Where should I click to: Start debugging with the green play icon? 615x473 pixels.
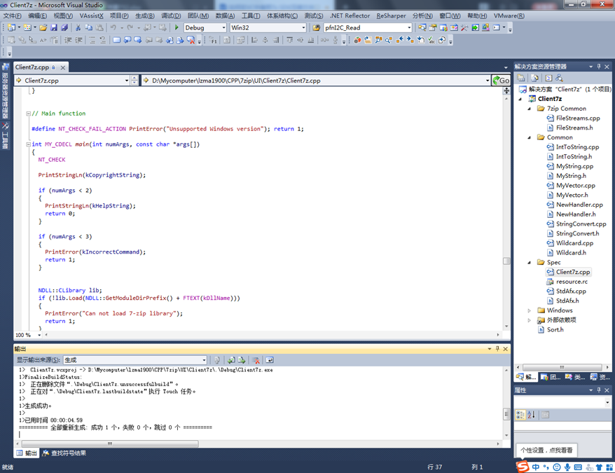click(x=177, y=27)
